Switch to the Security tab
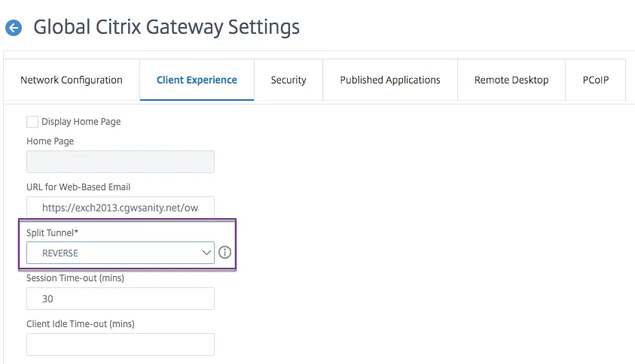The height and width of the screenshot is (364, 635). point(288,80)
